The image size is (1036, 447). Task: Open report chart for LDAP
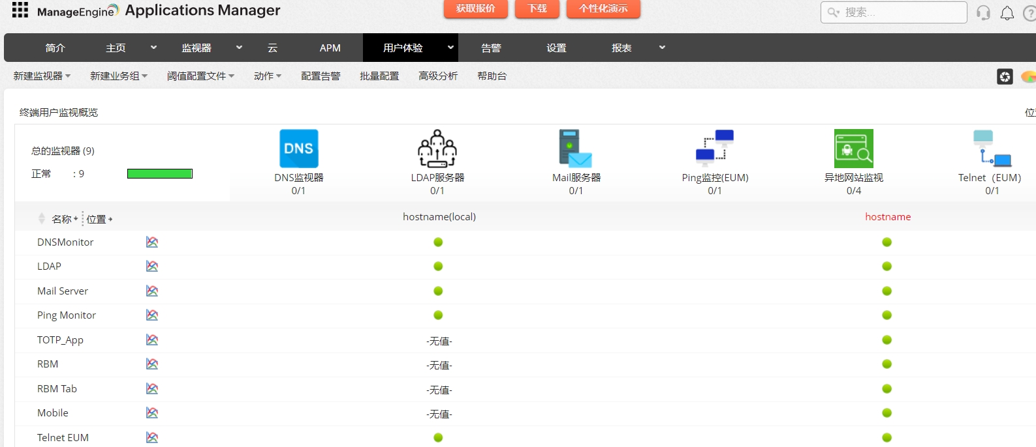pos(152,266)
